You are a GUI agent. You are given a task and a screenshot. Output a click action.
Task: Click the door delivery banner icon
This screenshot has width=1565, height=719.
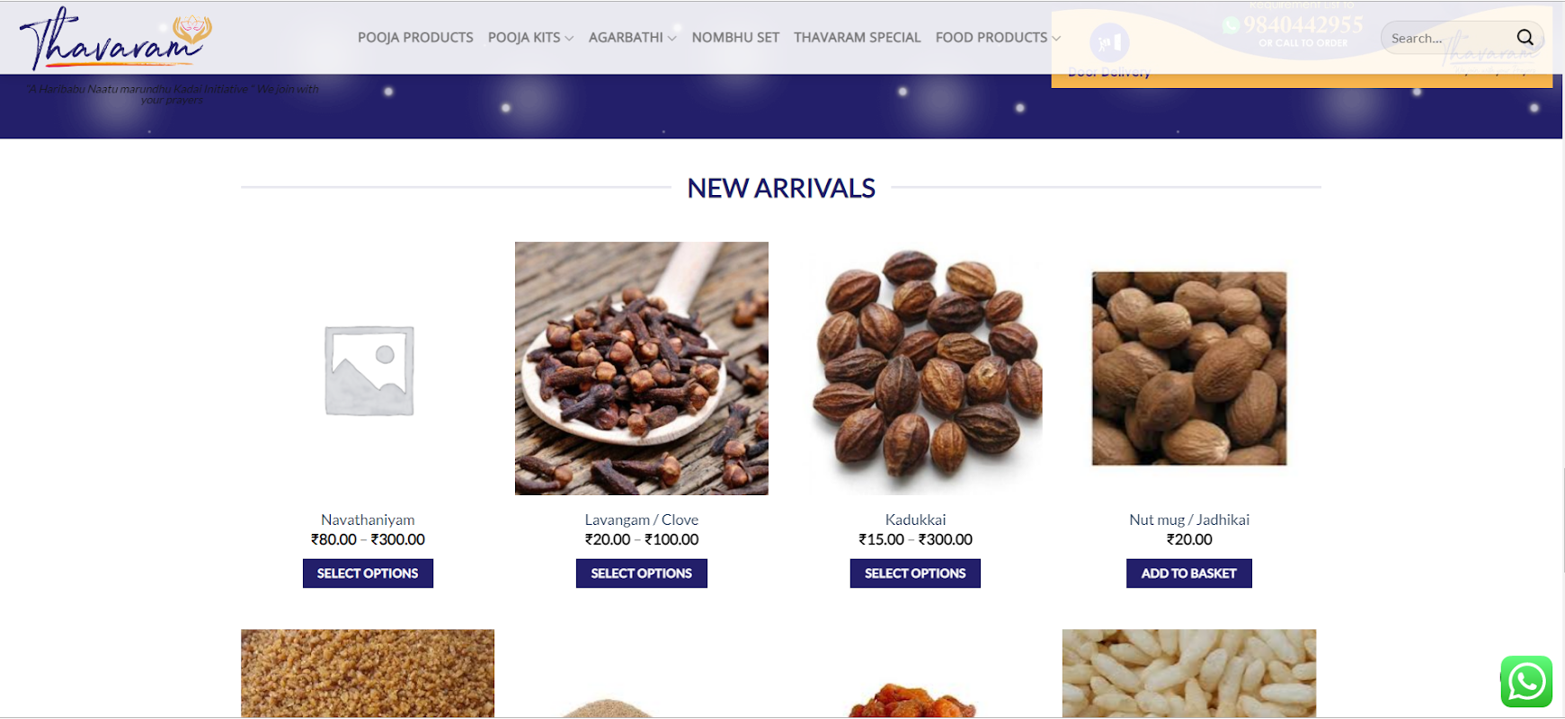[x=1109, y=42]
